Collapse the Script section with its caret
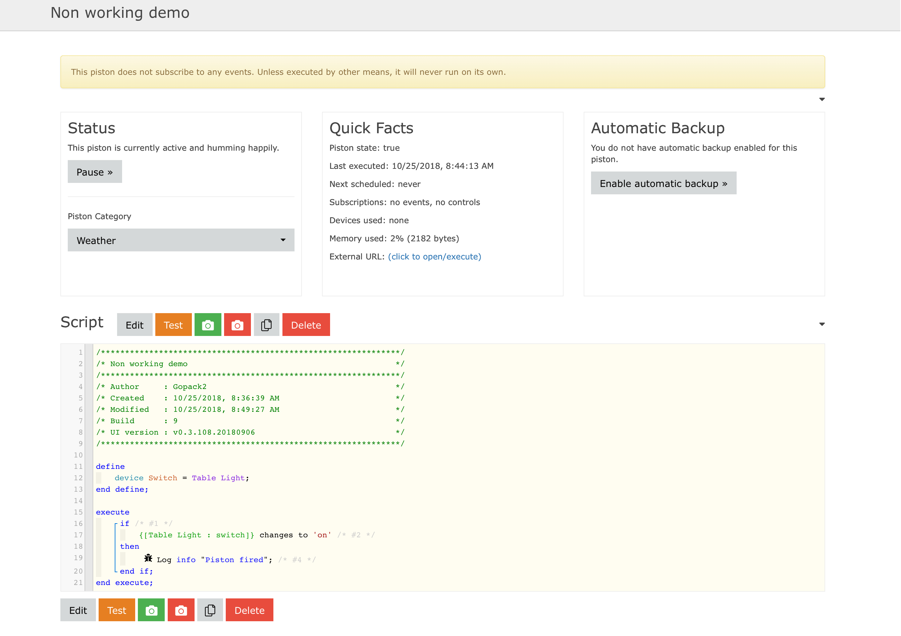 pos(822,324)
